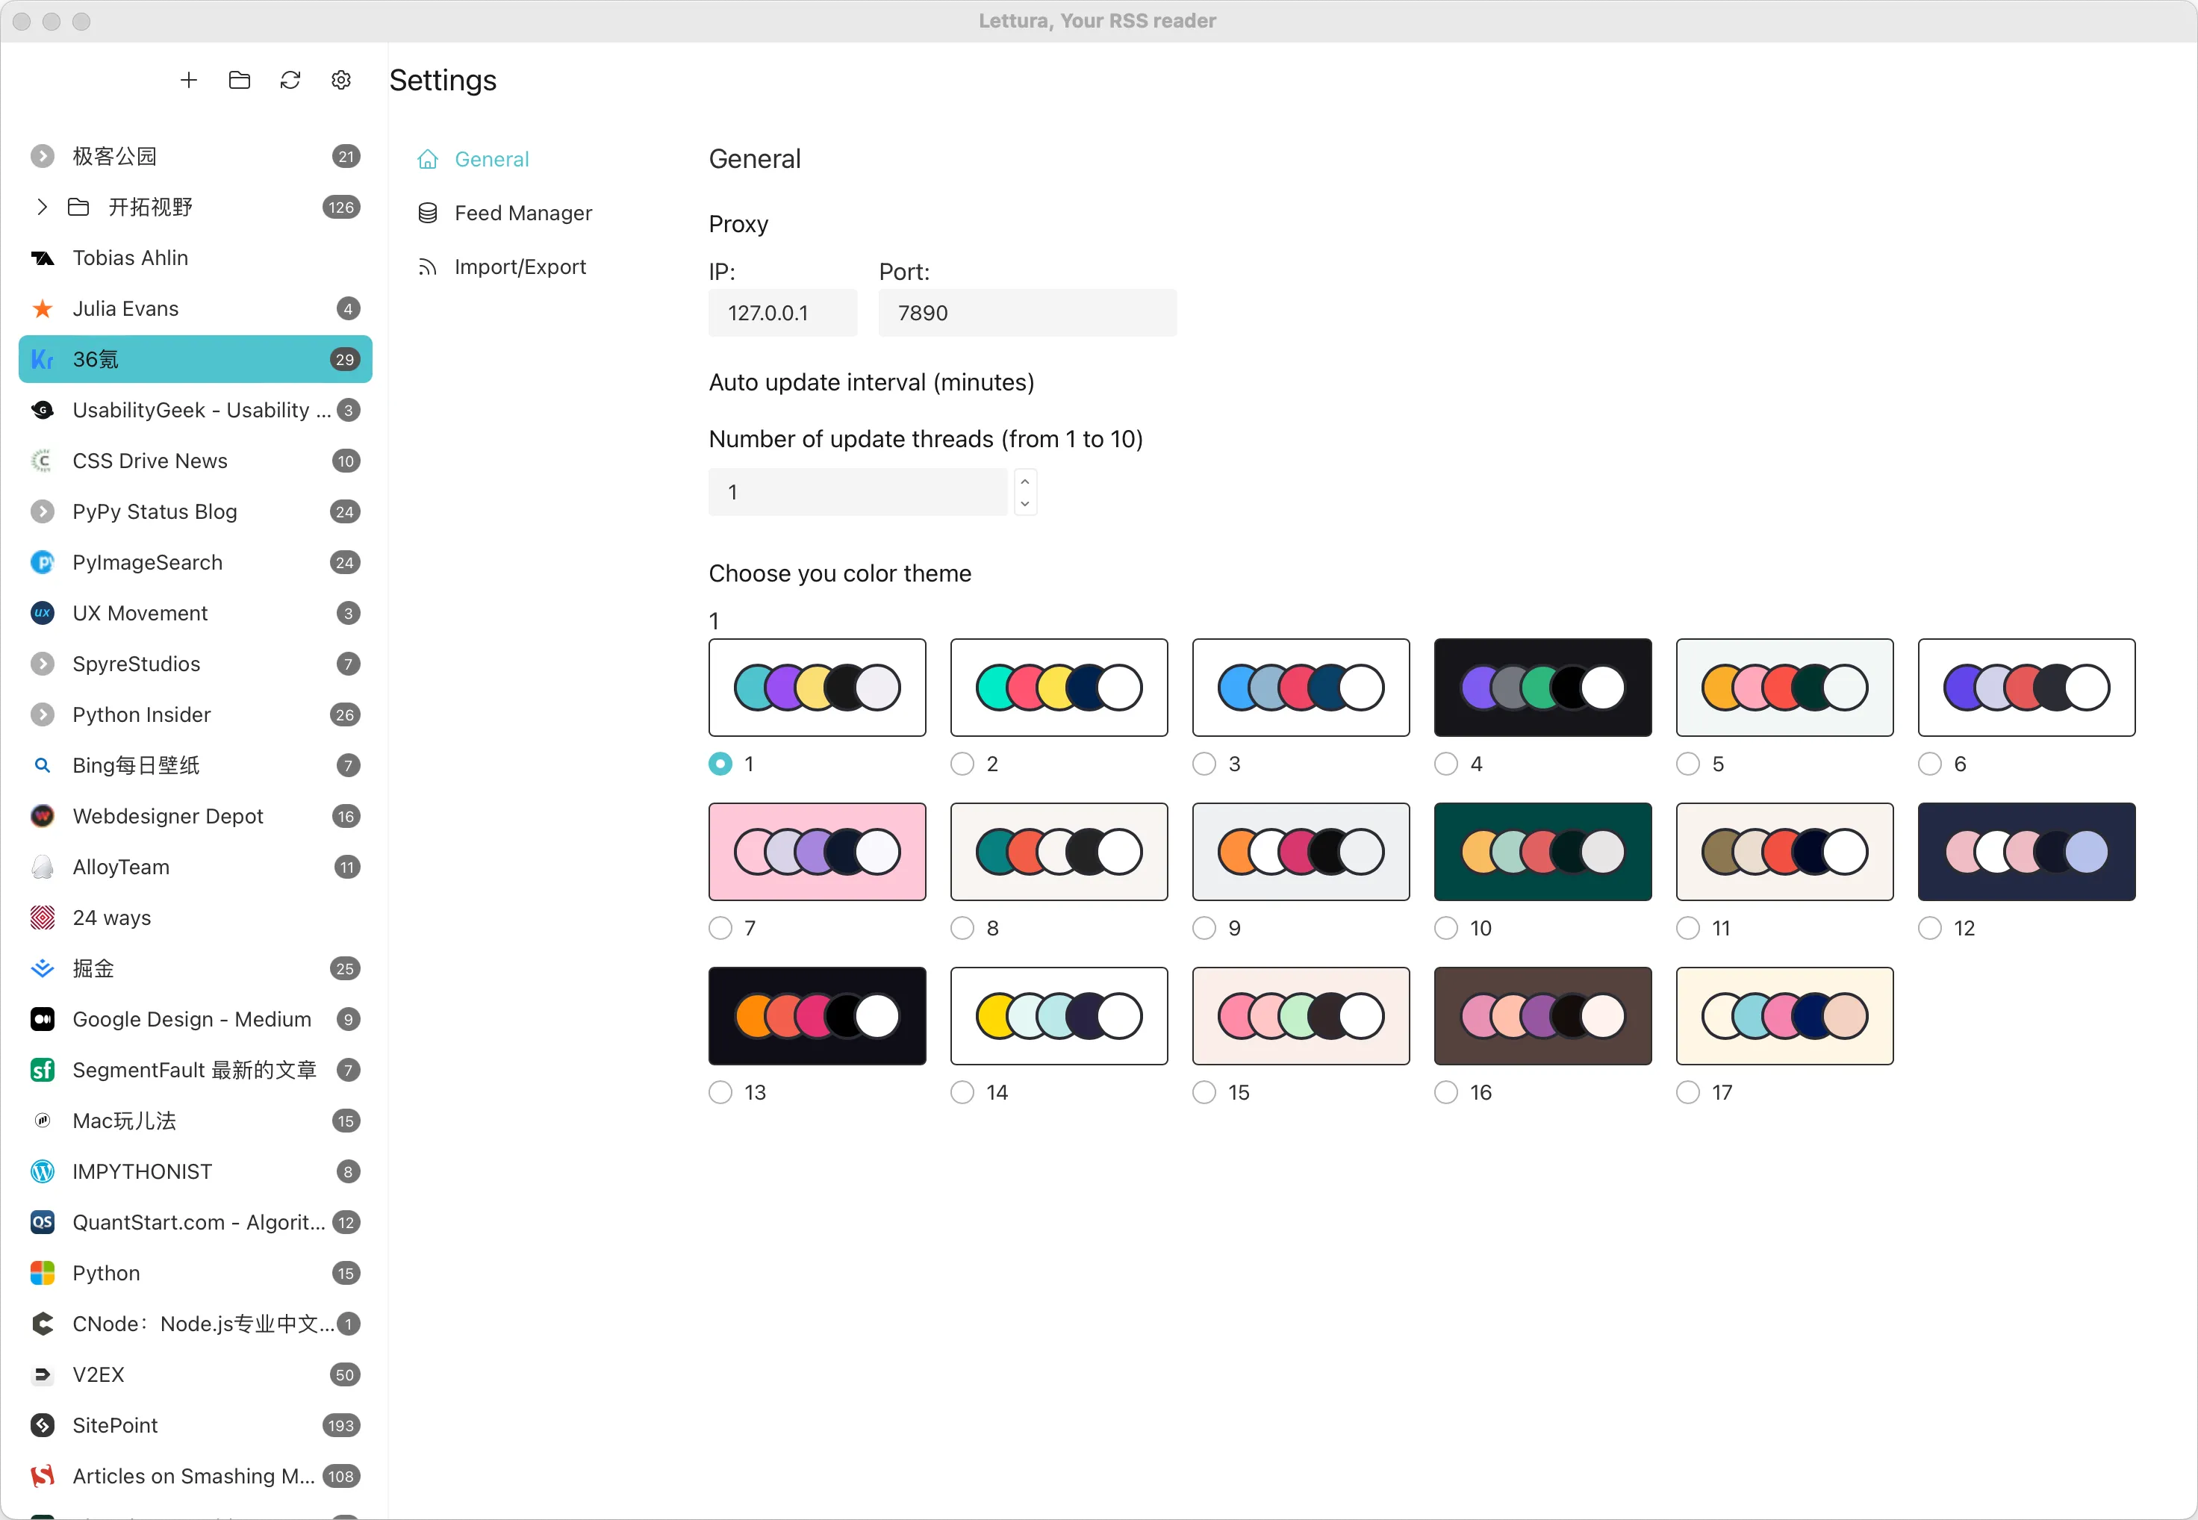
Task: Click the Import/Export RSS icon
Action: (x=428, y=267)
